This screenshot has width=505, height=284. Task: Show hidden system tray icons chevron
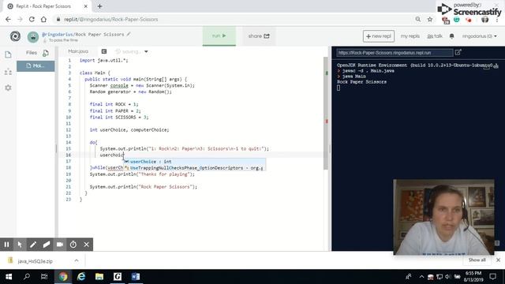(421, 277)
